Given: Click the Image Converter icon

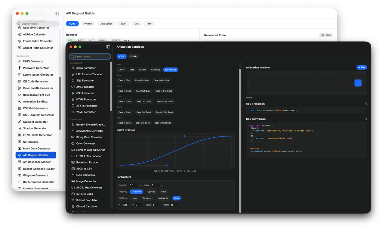Looking at the screenshot, I should coord(73,181).
